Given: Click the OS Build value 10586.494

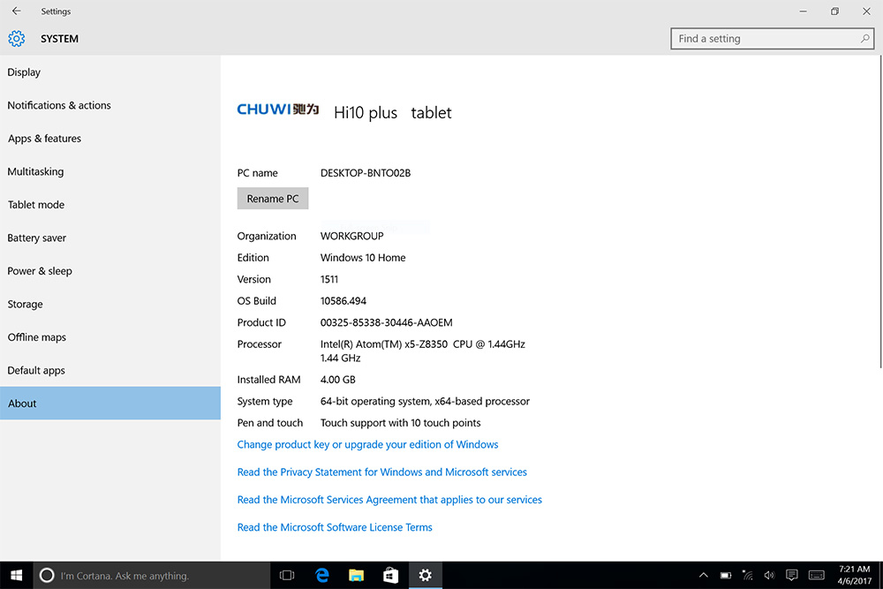Looking at the screenshot, I should (x=343, y=301).
